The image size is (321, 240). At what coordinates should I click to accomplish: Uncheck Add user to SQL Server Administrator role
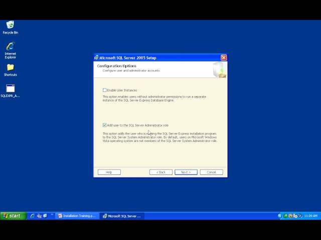tap(105, 125)
